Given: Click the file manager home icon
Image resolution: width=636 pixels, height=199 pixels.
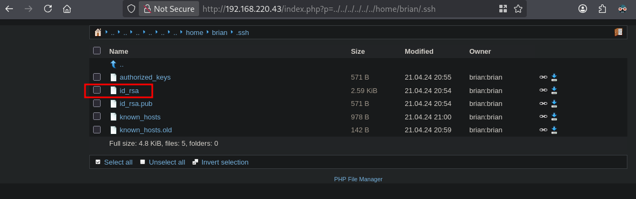Looking at the screenshot, I should coord(97,32).
